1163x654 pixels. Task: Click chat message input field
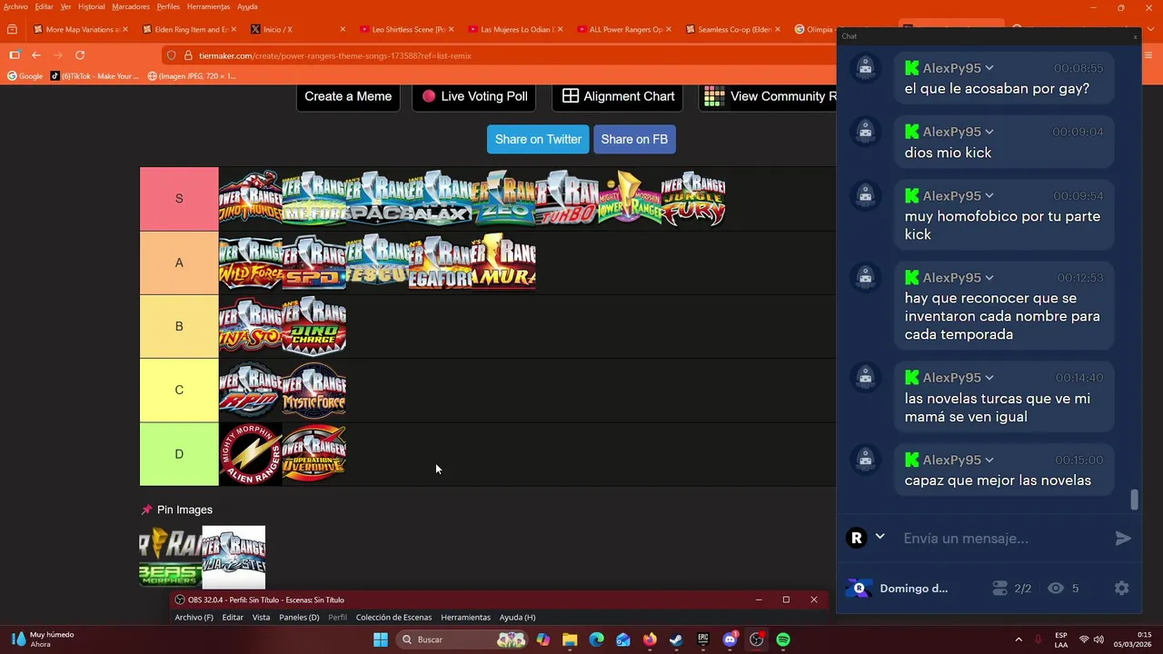pos(1003,539)
